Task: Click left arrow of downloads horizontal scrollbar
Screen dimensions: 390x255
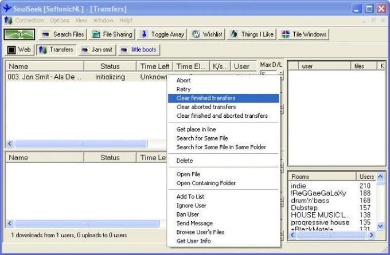Action: click(10, 144)
